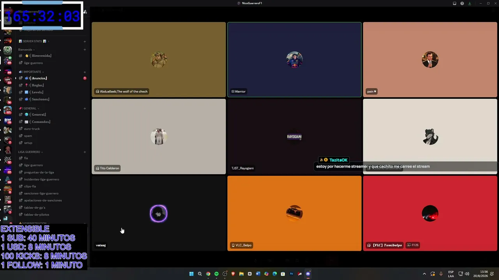Collapse the SERVER STATS category

pos(34,41)
